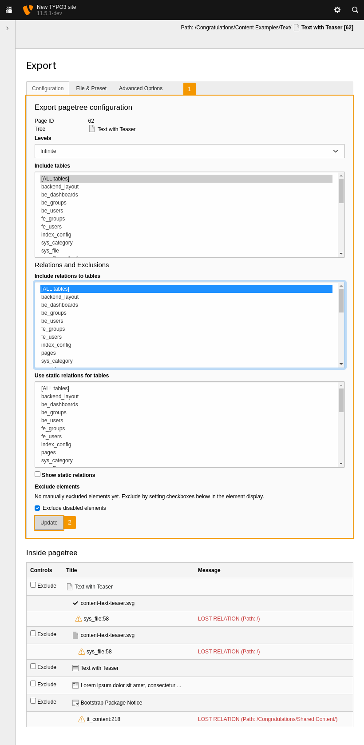Open the user settings gear icon
This screenshot has width=364, height=745.
click(337, 10)
